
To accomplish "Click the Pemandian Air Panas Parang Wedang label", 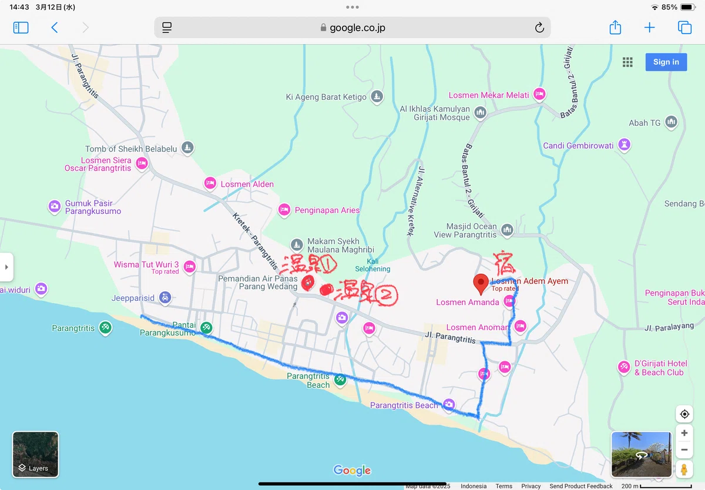I will click(x=258, y=283).
